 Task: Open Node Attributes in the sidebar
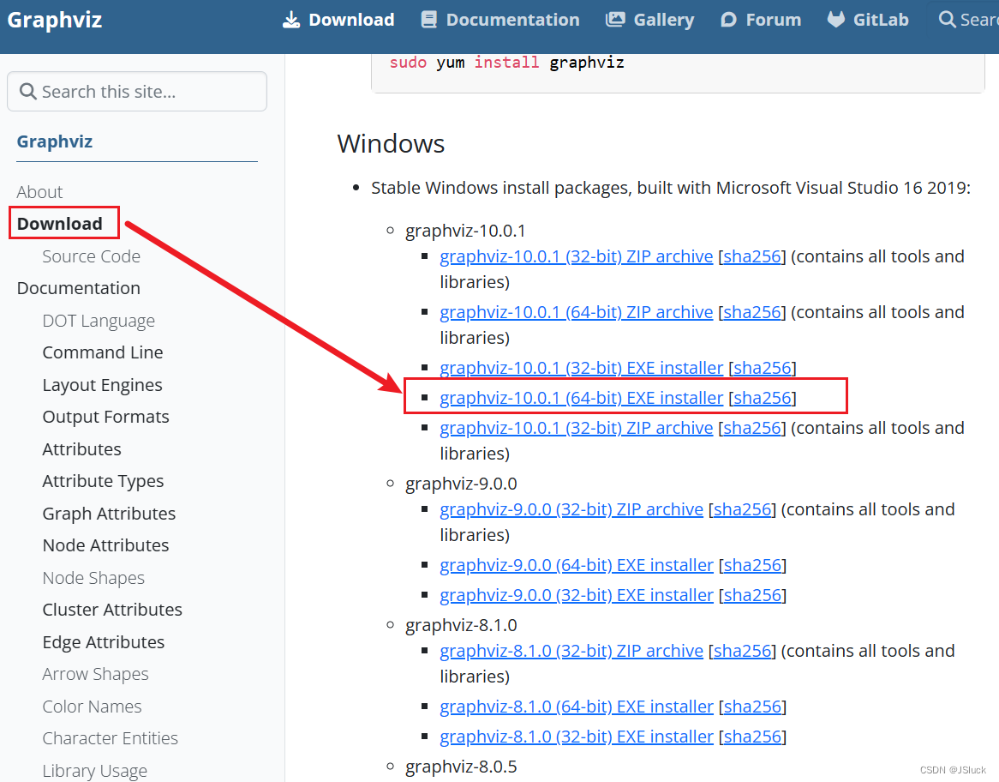[x=105, y=545]
